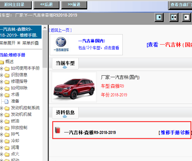Click 菜单展开 to expand menu
The height and width of the screenshot is (161, 192).
coord(8,43)
